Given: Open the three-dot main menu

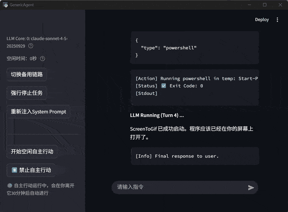Looking at the screenshot, I should pyautogui.click(x=278, y=20).
